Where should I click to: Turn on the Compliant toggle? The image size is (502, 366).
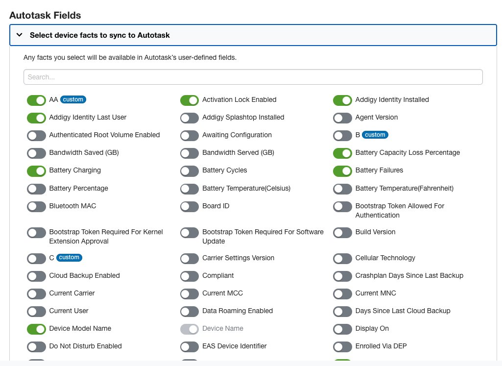coord(190,276)
